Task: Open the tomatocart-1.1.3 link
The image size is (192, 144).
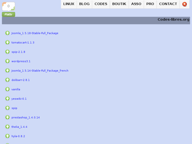Action: point(23,43)
